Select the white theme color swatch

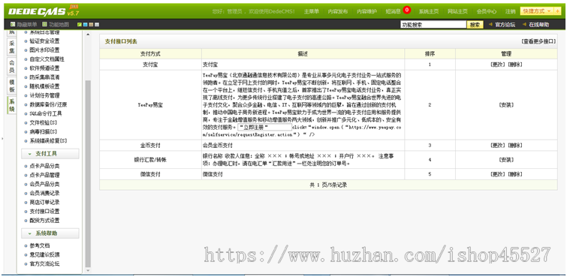point(97,25)
